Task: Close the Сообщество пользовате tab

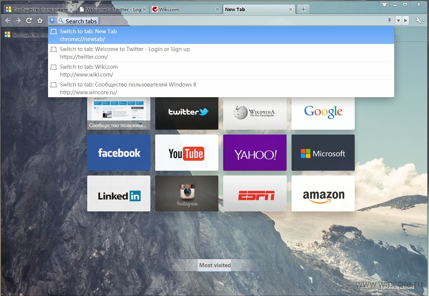Action: [71, 9]
